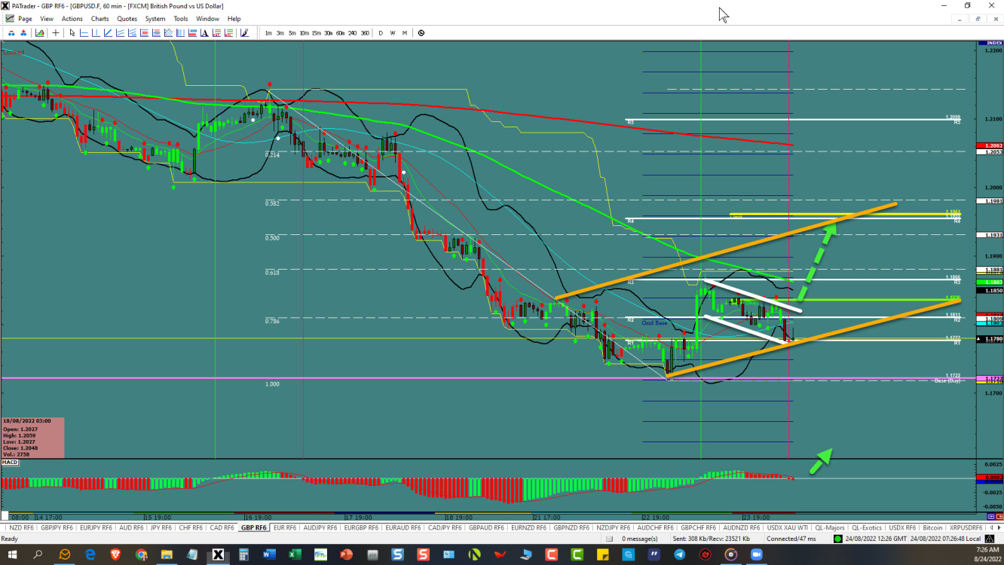The height and width of the screenshot is (565, 1004).
Task: Set timeframe to 10m
Action: [x=305, y=33]
